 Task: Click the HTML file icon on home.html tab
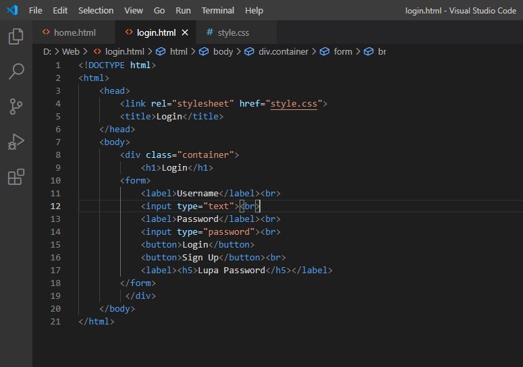click(46, 32)
